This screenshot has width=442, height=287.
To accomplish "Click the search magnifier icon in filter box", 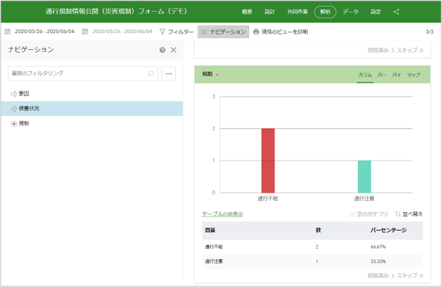I will tap(151, 73).
